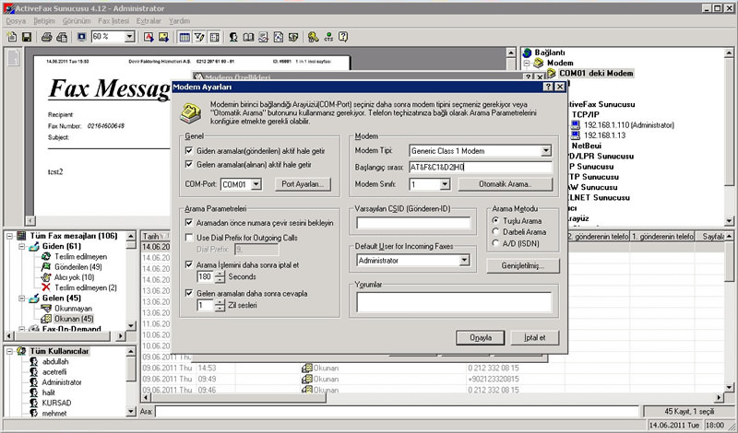The height and width of the screenshot is (433, 738).
Task: Open the İletişim menu
Action: click(x=44, y=21)
